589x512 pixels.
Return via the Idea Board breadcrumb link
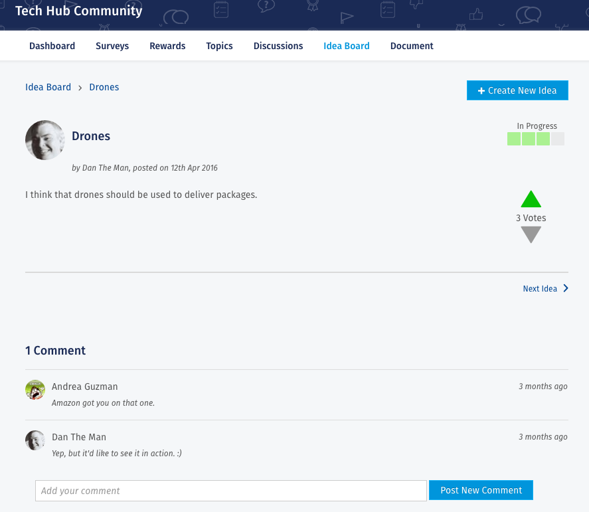pyautogui.click(x=48, y=87)
